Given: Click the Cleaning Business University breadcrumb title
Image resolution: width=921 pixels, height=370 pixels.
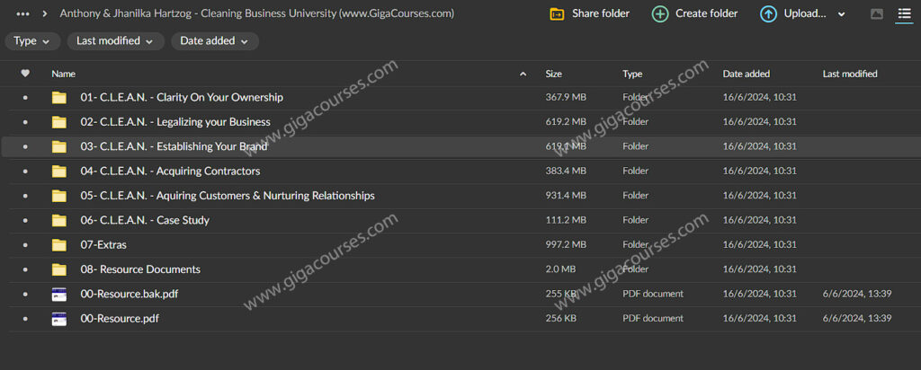Looking at the screenshot, I should (256, 13).
